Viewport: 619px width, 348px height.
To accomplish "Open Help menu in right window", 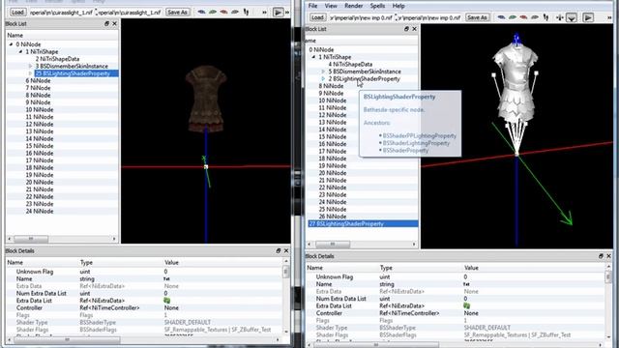I will [398, 6].
